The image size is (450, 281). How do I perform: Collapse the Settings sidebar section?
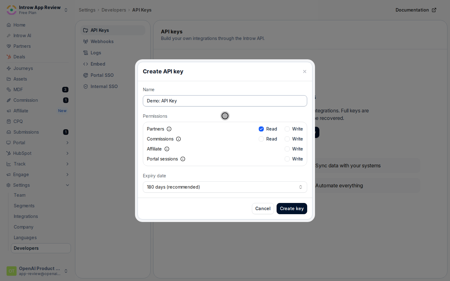pyautogui.click(x=67, y=185)
